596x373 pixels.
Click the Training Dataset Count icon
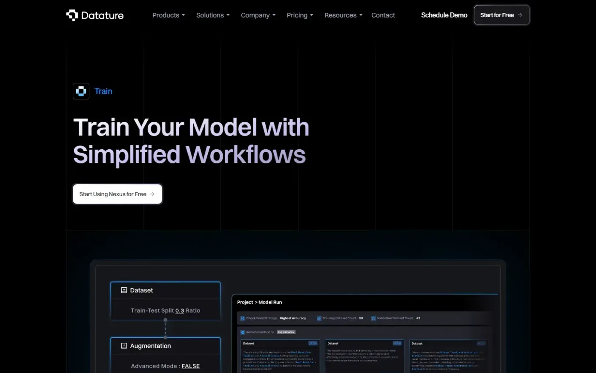coord(319,318)
